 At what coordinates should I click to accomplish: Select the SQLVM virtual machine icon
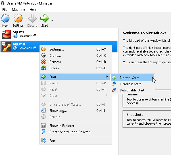click(6, 34)
